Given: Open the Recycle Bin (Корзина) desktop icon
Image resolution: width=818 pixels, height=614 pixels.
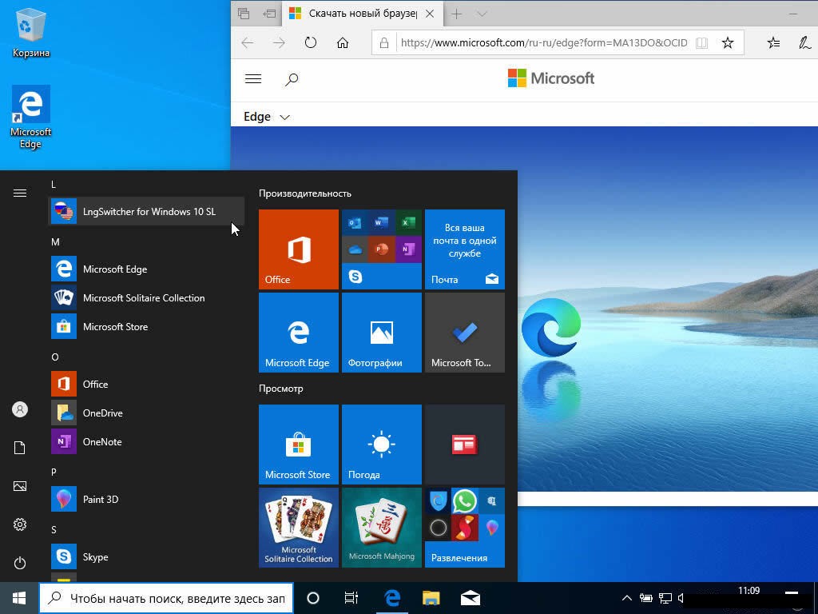Looking at the screenshot, I should (31, 33).
